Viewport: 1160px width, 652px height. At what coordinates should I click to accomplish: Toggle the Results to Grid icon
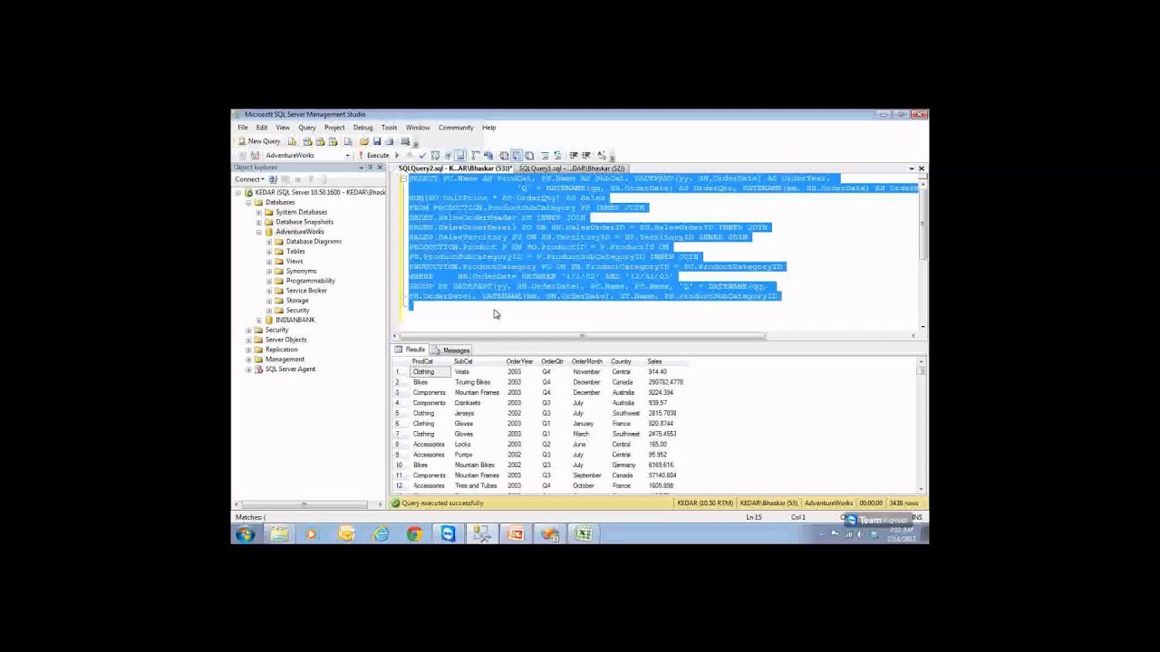tap(516, 155)
